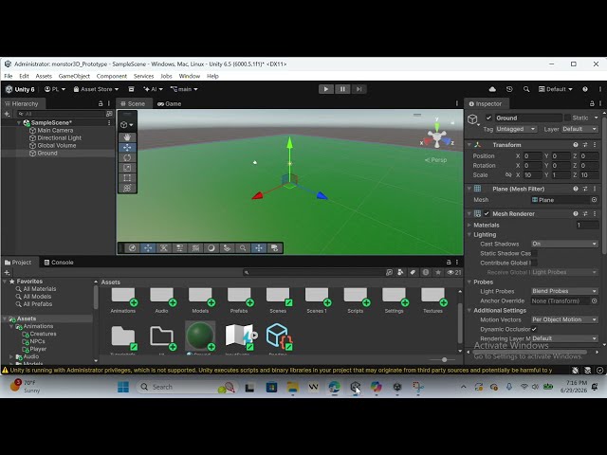Toggle hidden packages visibility eye icon
The image size is (607, 455).
click(454, 272)
